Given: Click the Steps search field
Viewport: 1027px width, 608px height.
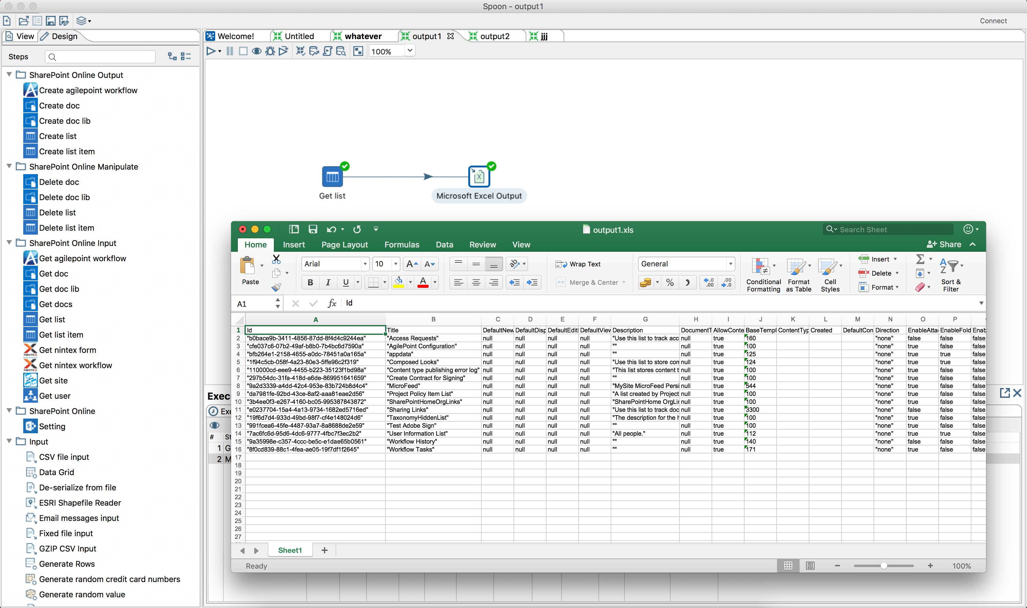Looking at the screenshot, I should click(100, 57).
